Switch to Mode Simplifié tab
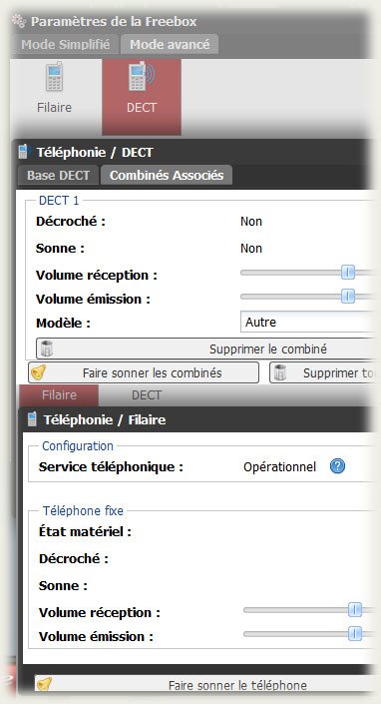The image size is (381, 704). [66, 45]
